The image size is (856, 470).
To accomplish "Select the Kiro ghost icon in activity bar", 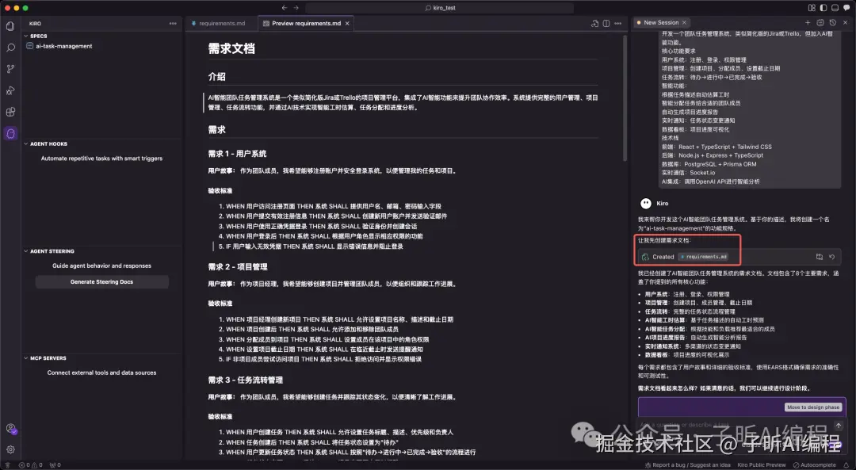I will (x=10, y=134).
